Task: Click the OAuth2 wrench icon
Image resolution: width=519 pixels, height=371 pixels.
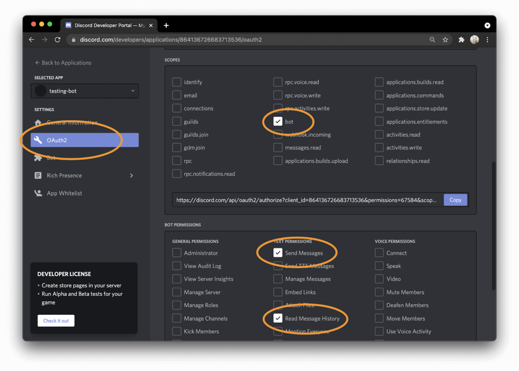Action: [38, 140]
